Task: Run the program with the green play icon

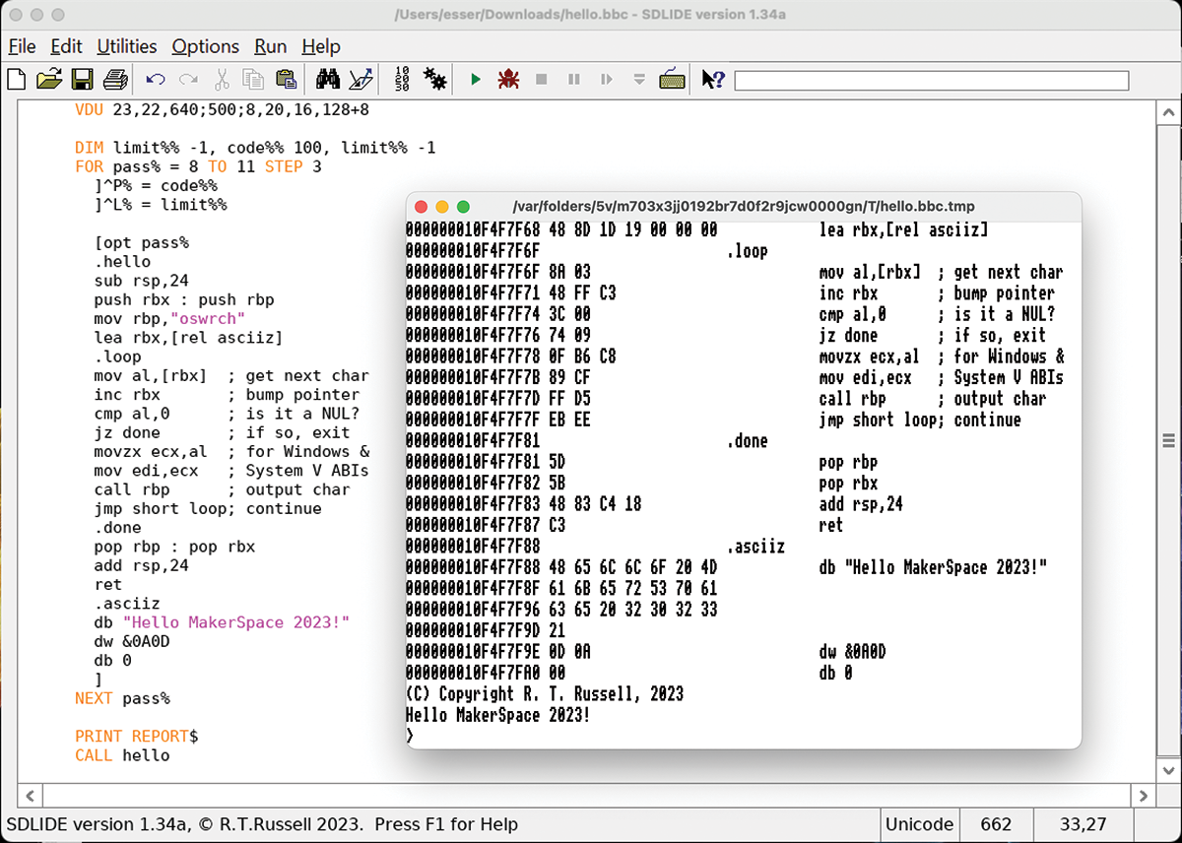Action: point(476,80)
